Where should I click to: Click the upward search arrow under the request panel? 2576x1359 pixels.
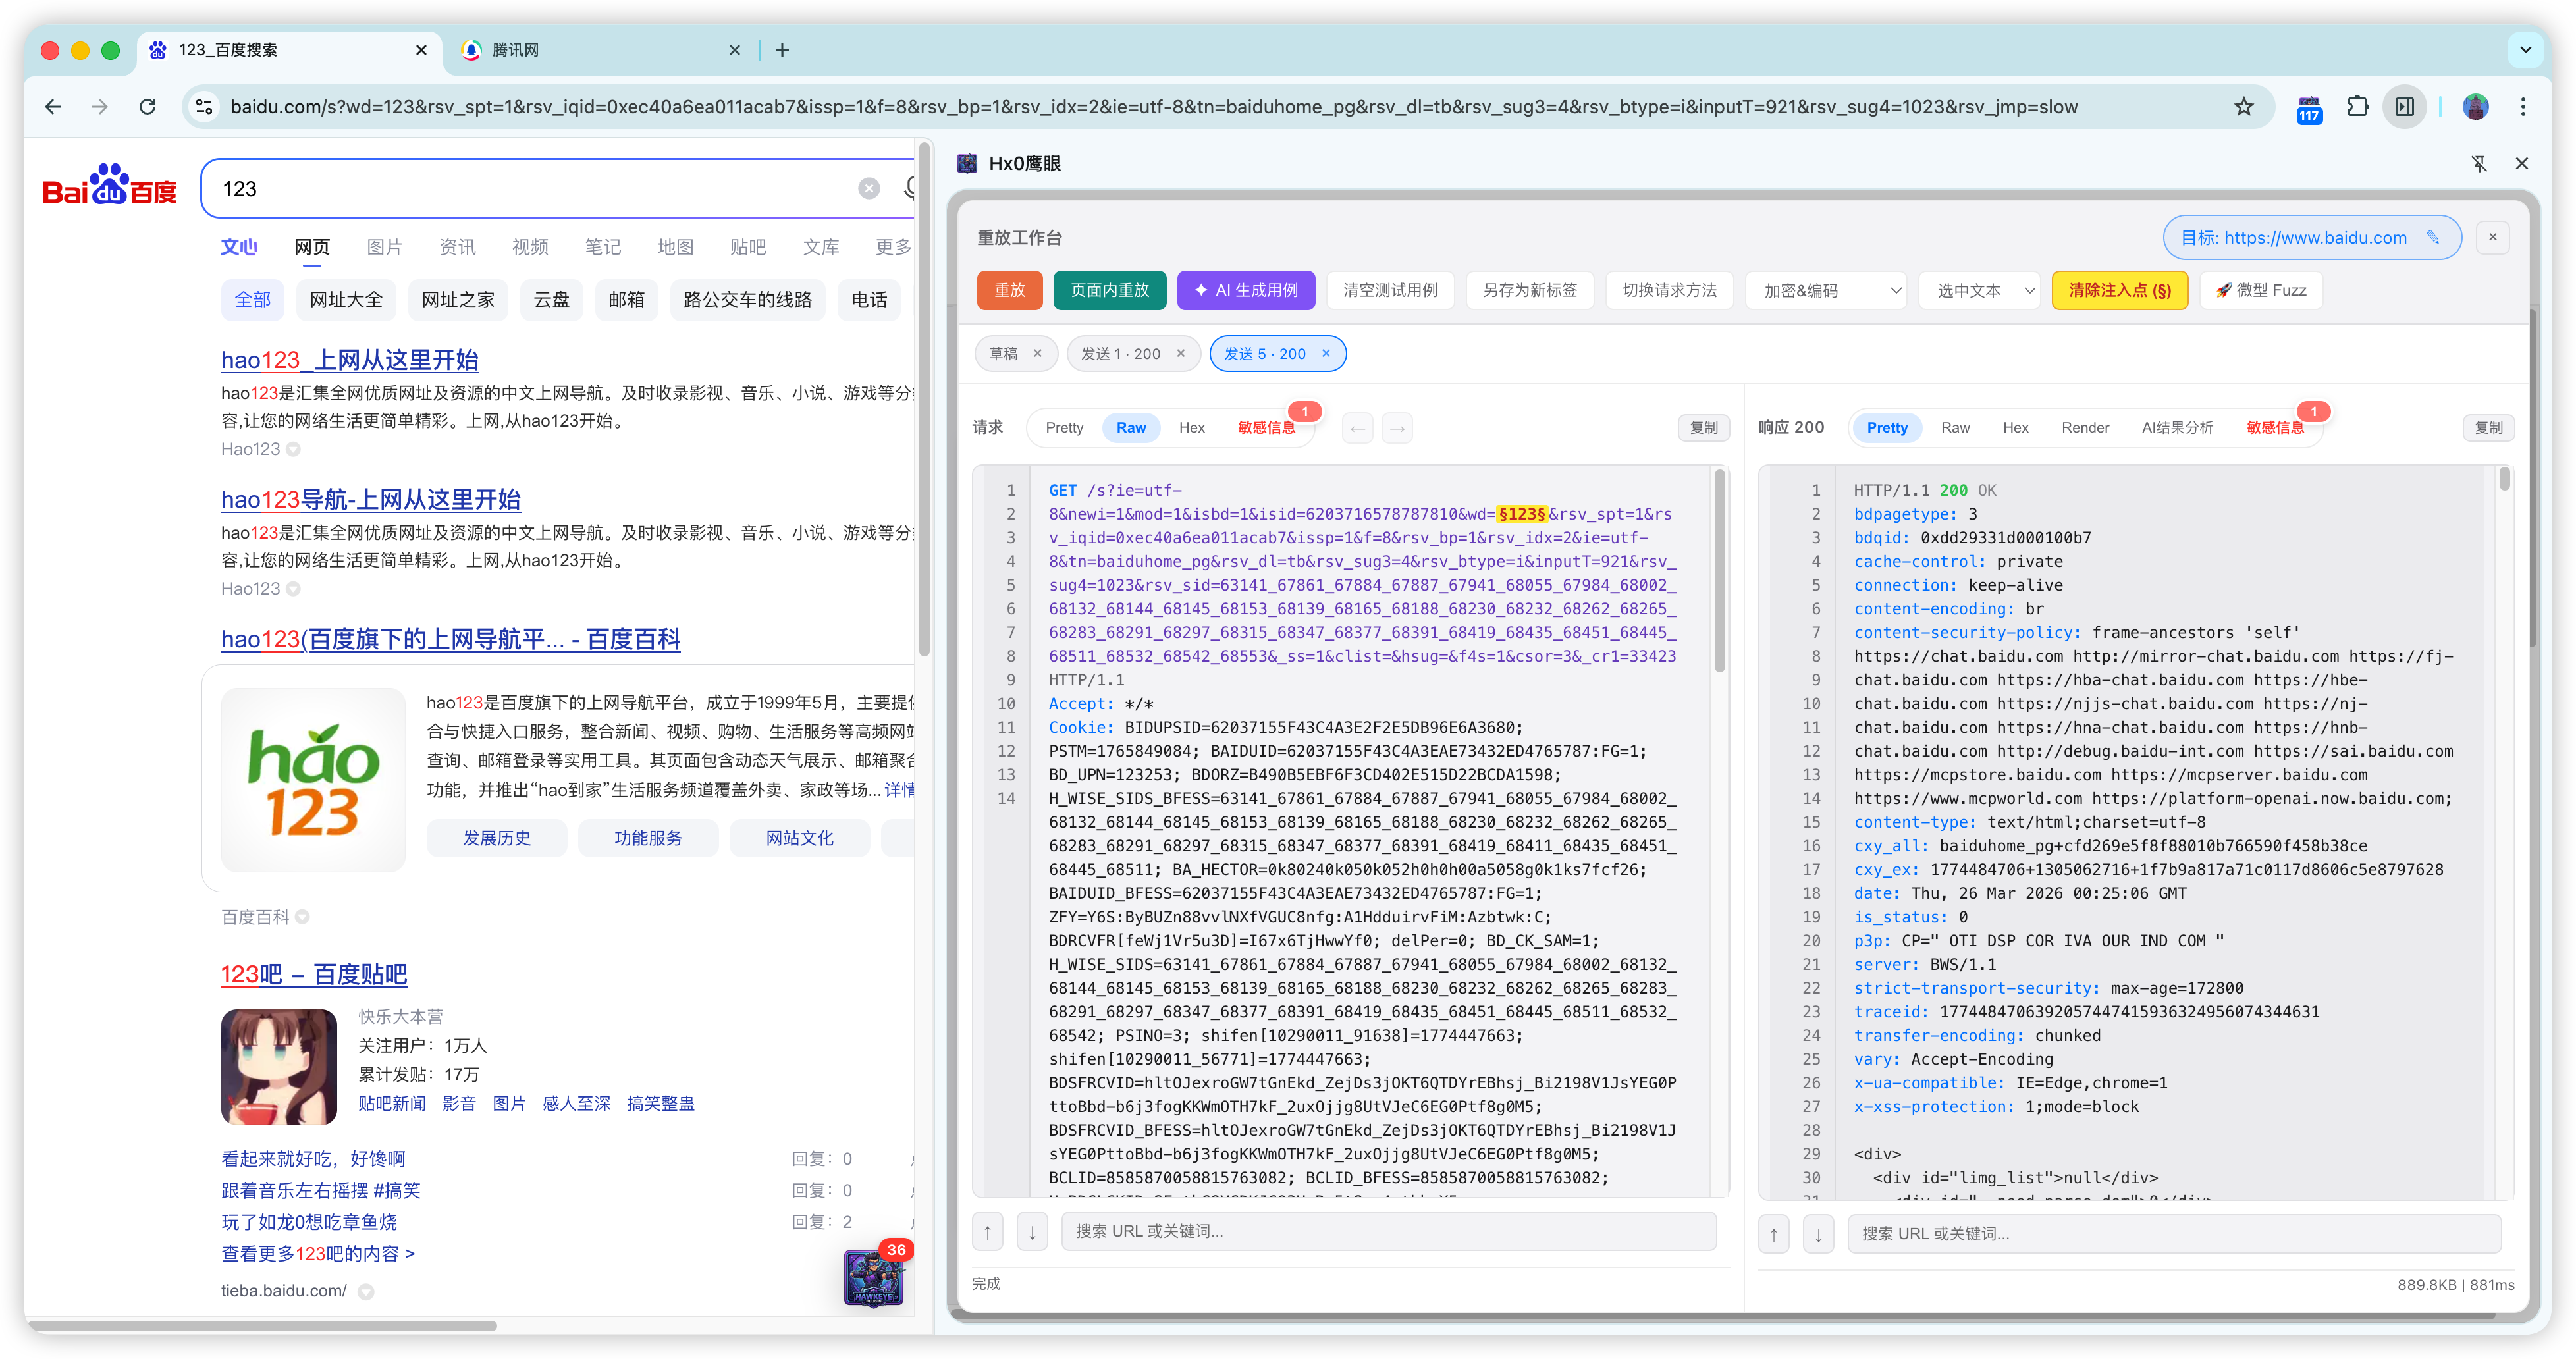click(987, 1231)
